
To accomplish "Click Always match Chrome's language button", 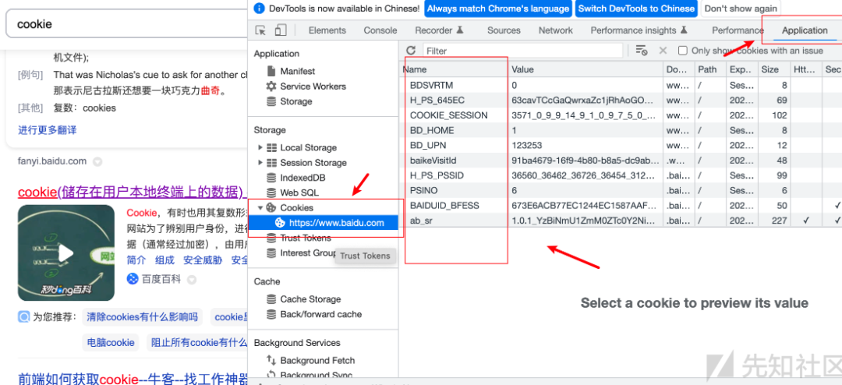I will pyautogui.click(x=497, y=9).
